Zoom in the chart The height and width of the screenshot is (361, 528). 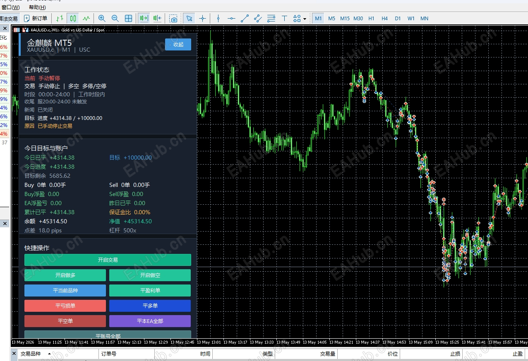tap(102, 18)
